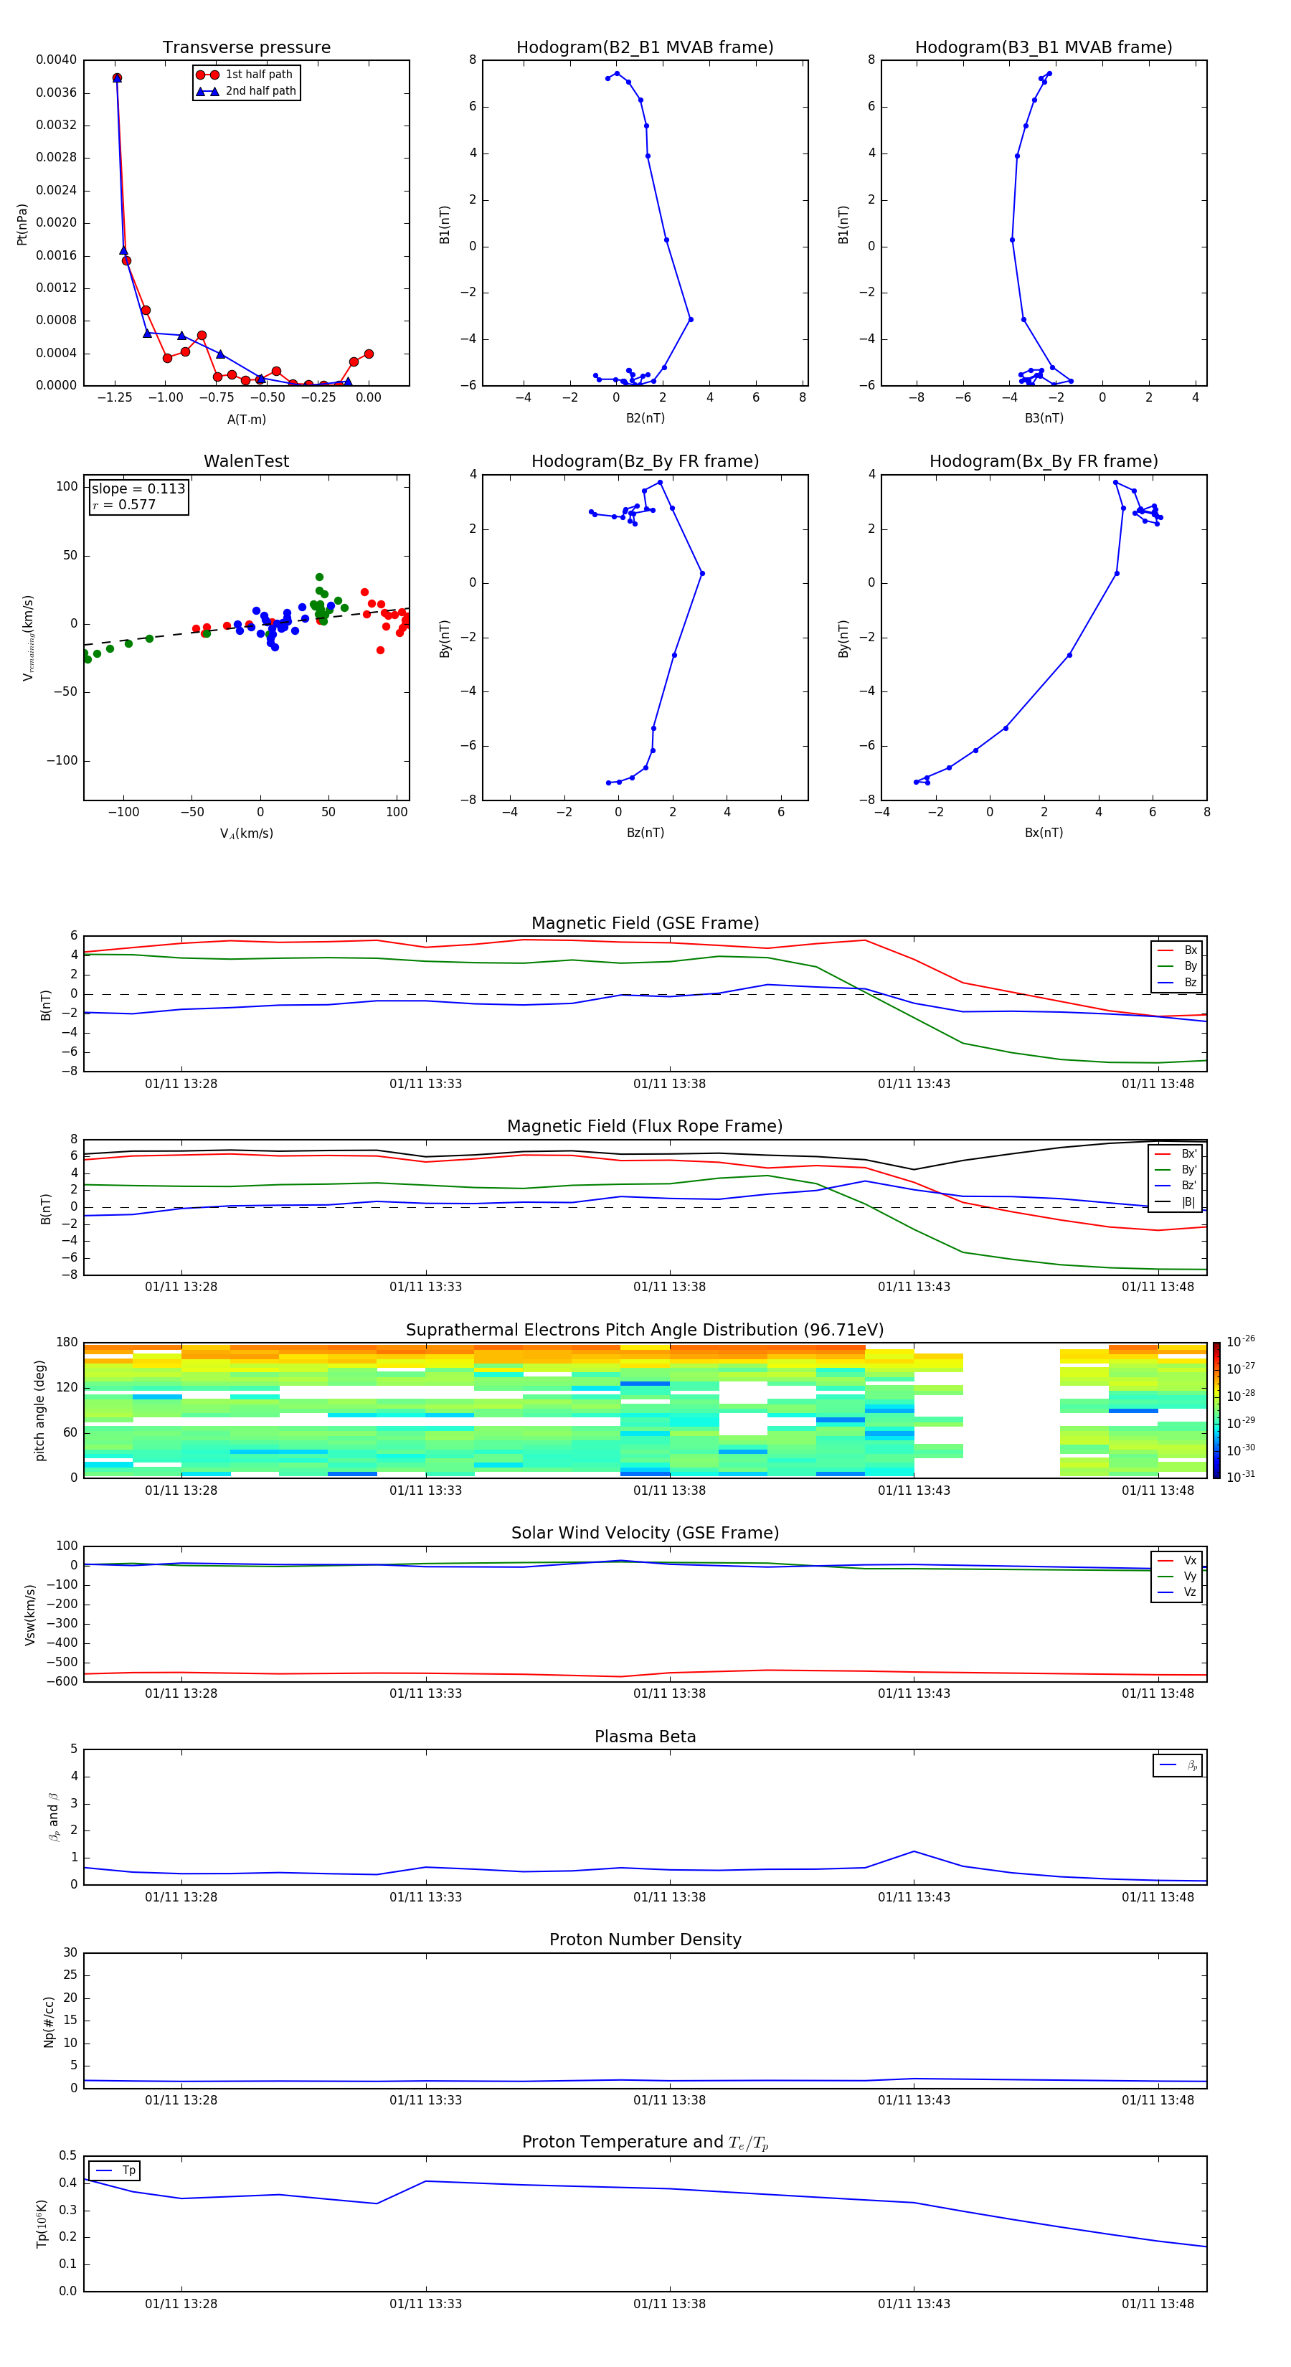Click the "Bx(nT)" x-axis label
The height and width of the screenshot is (2367, 1291).
(x=1044, y=833)
